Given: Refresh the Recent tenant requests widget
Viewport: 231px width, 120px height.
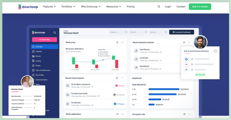Looking at the screenshot, I should [x=117, y=78].
